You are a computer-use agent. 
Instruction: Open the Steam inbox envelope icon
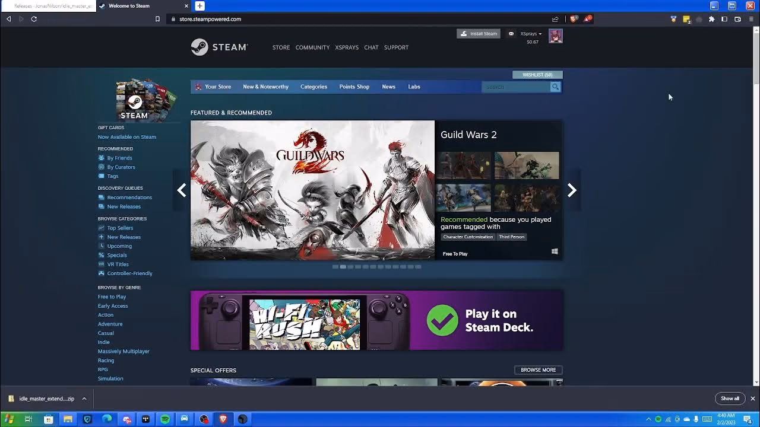pyautogui.click(x=511, y=34)
